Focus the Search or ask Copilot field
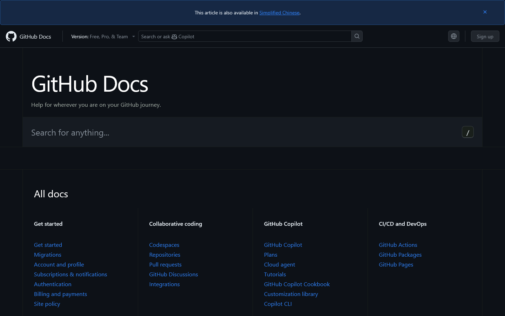 (x=245, y=36)
